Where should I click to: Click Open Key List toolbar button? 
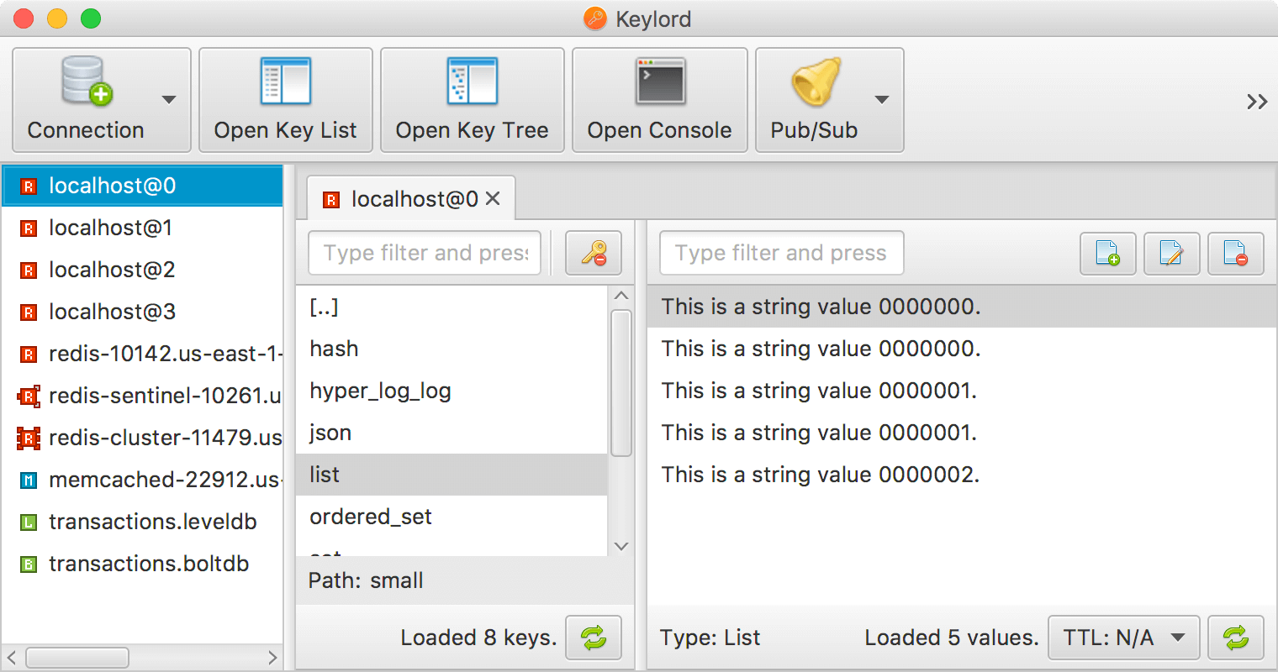(x=286, y=100)
